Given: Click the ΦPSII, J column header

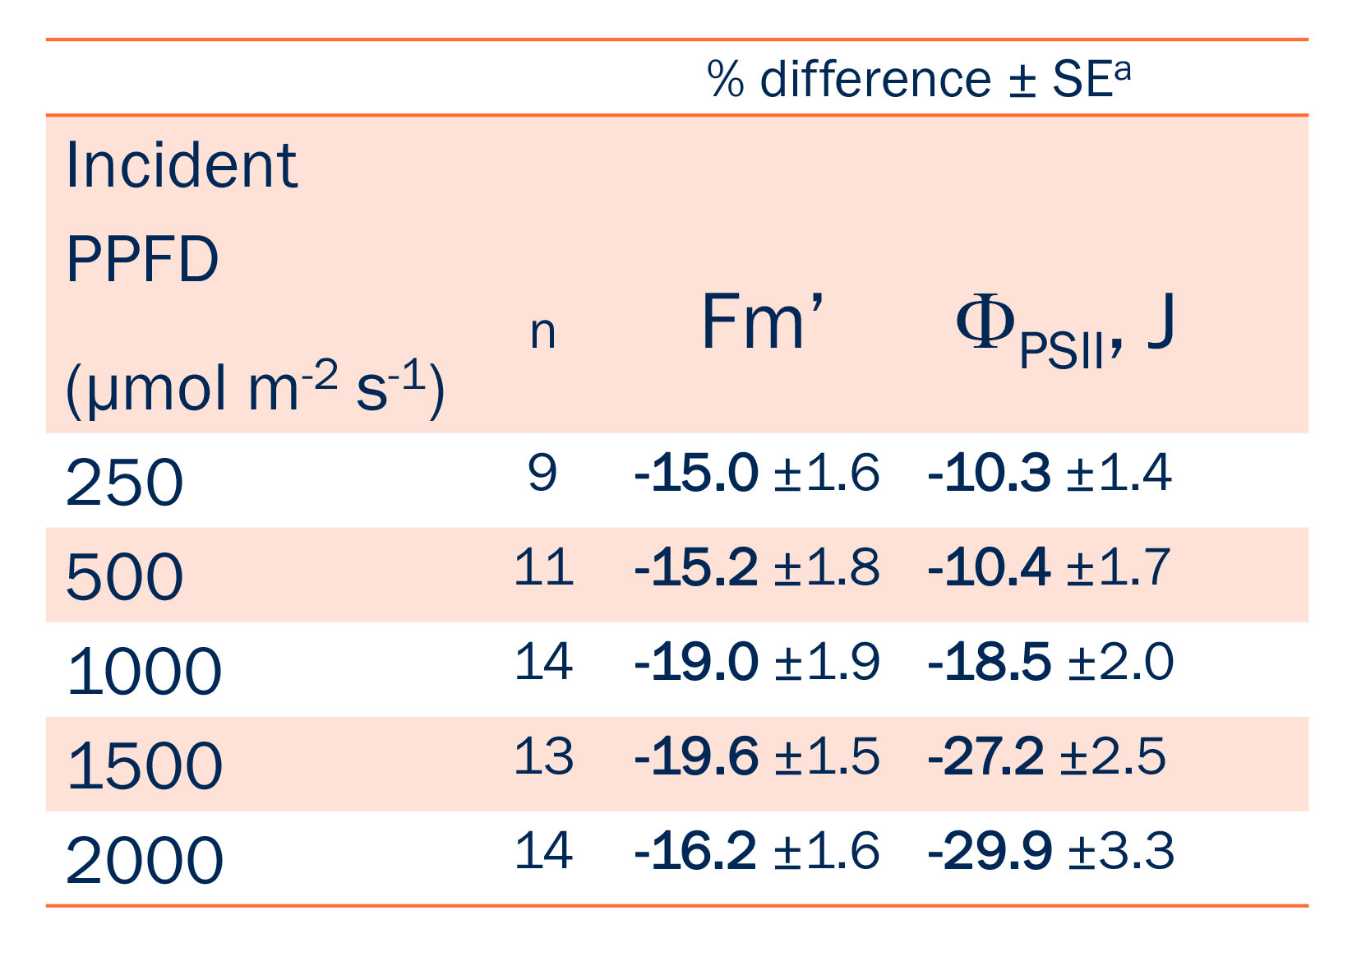Looking at the screenshot, I should pyautogui.click(x=1064, y=329).
